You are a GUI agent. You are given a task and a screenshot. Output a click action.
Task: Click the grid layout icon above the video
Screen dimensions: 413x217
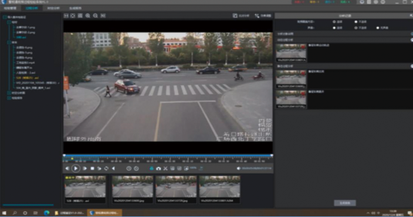pos(80,16)
